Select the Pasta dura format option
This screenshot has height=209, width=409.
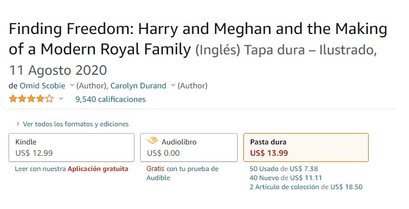click(x=306, y=147)
